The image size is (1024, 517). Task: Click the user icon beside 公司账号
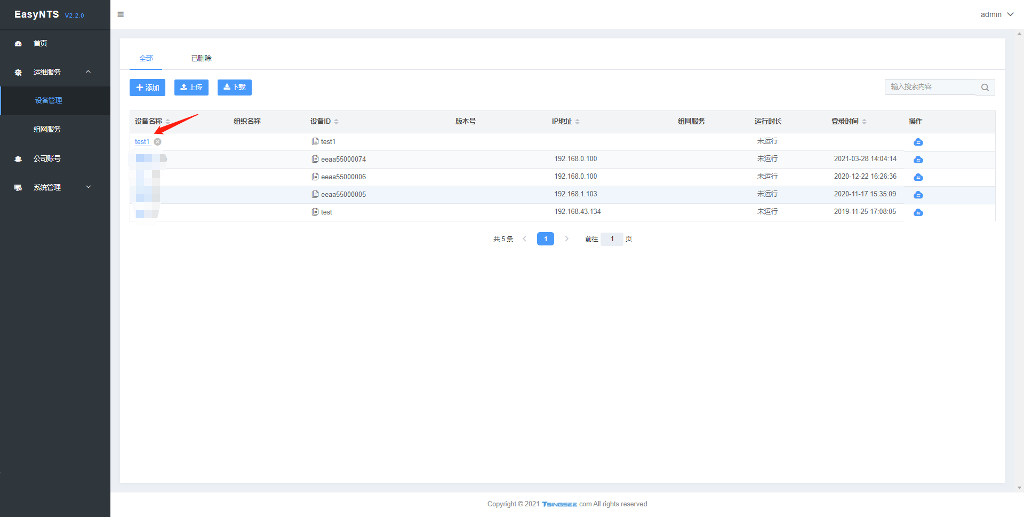click(x=18, y=159)
